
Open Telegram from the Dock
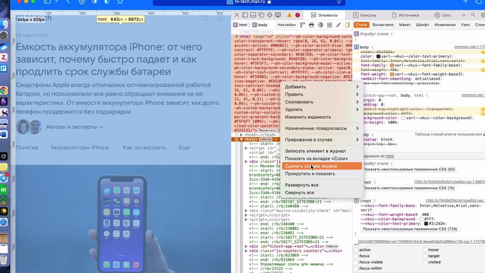4,178
